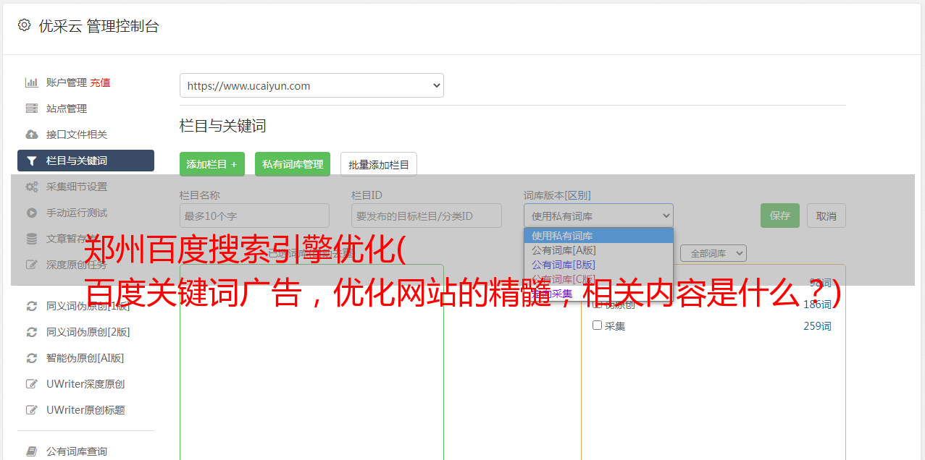Click the 栏目名称 input field

tap(254, 216)
